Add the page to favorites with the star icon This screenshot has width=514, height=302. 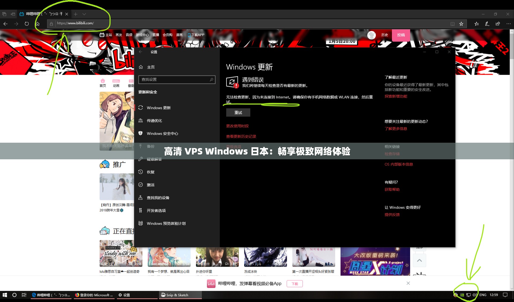462,24
